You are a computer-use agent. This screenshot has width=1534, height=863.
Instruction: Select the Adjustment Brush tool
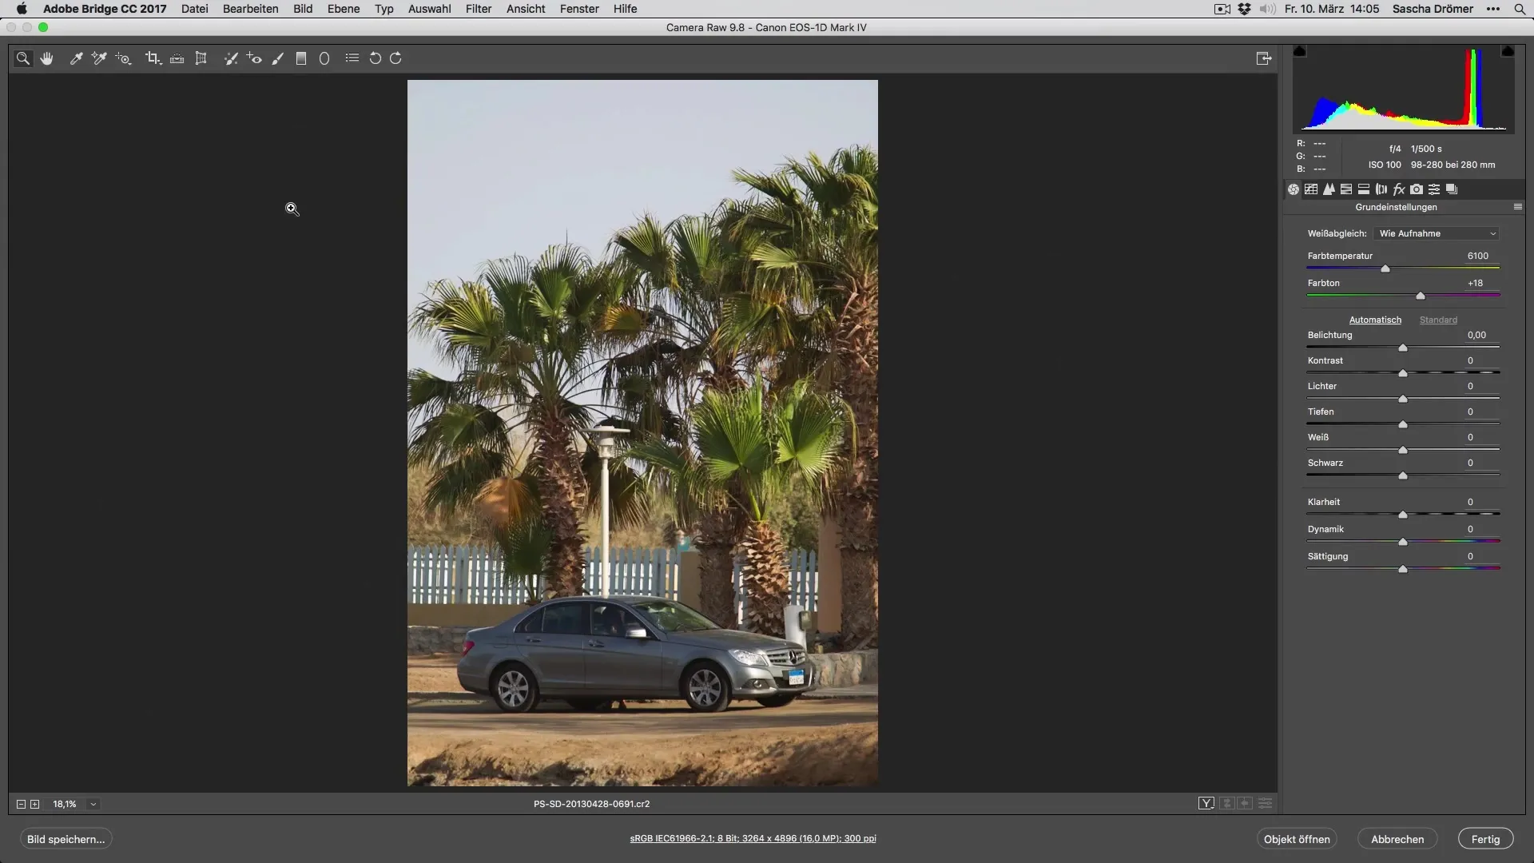point(278,58)
